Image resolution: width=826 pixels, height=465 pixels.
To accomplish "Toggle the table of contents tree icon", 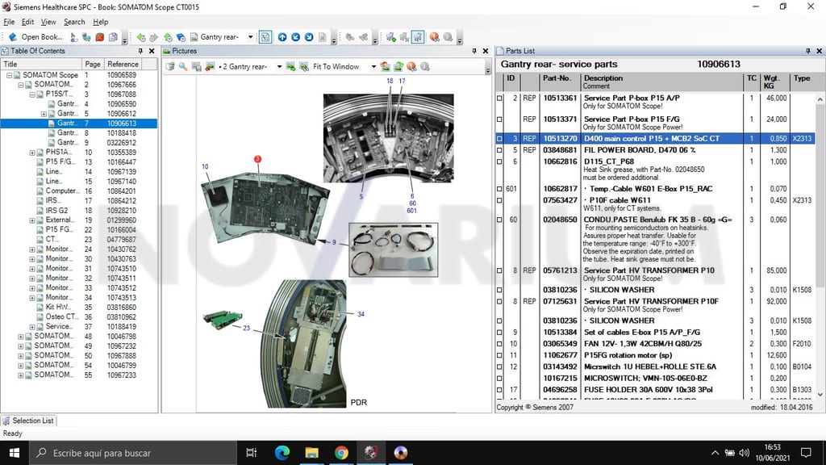I will [x=265, y=37].
